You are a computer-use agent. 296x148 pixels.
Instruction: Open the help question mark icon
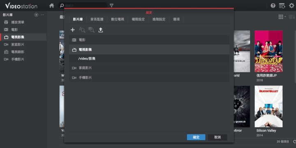(273, 6)
